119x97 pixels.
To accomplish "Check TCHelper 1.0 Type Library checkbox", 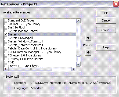I will coord(6,55).
